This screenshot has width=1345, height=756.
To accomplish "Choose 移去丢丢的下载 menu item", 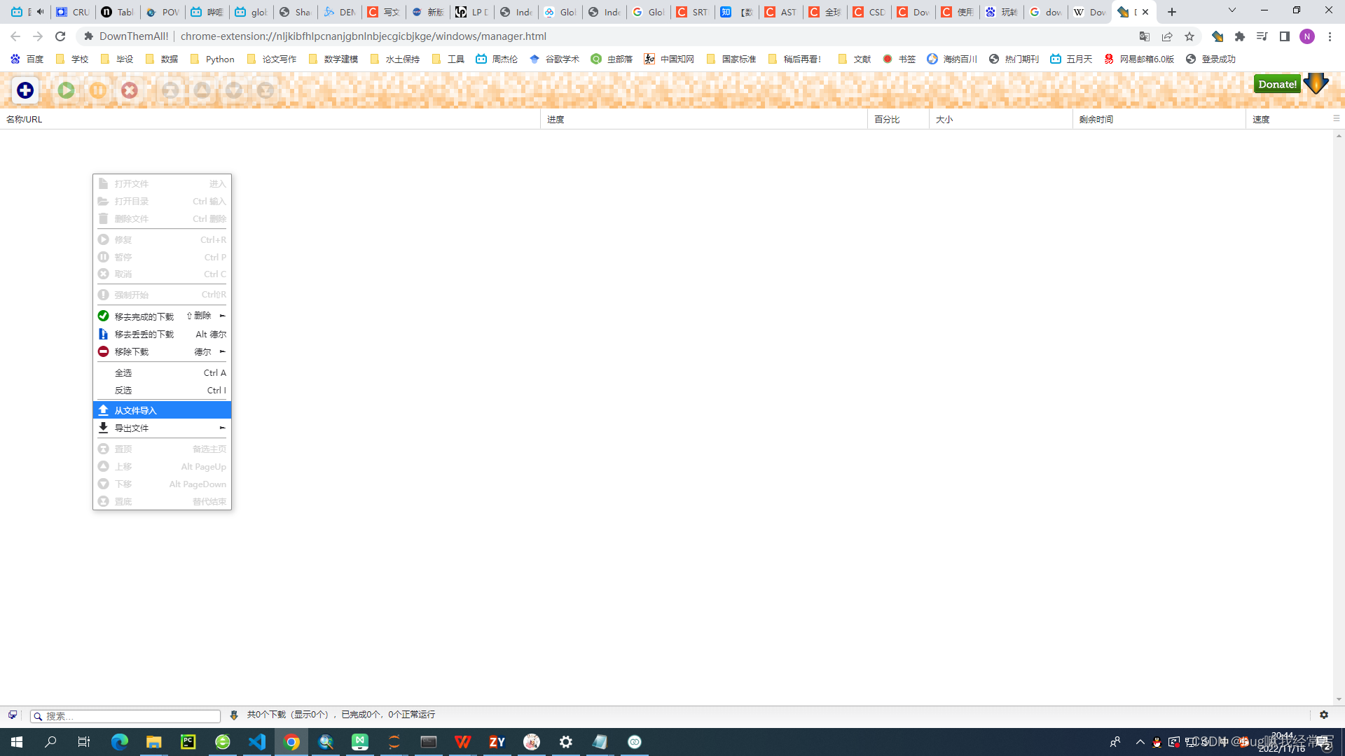I will tap(162, 334).
